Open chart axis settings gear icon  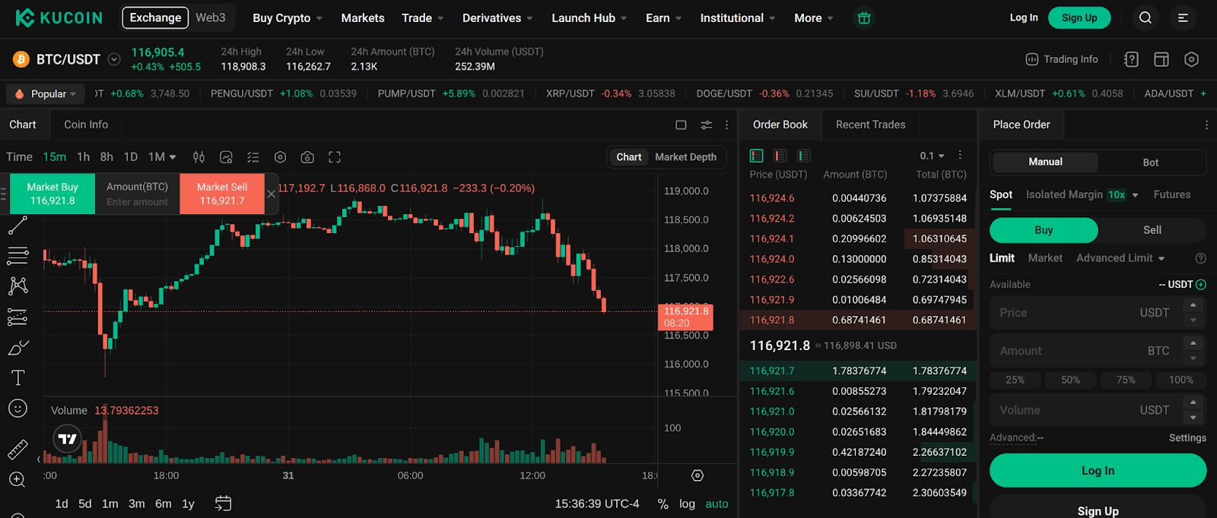(697, 475)
